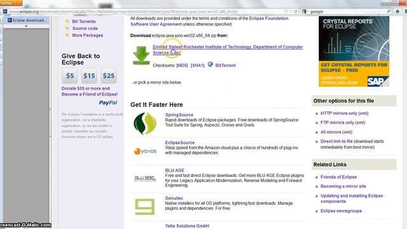Open the Firefox menu button
407x229 pixels.
(11, 3)
